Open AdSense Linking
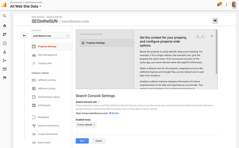The width and height of the screenshot is (239, 148). [x=51, y=88]
